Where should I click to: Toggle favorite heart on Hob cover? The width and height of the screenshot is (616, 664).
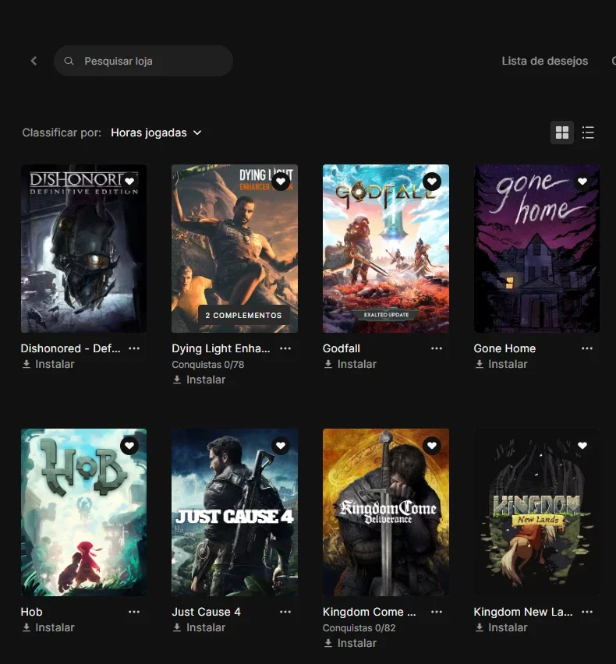point(129,446)
